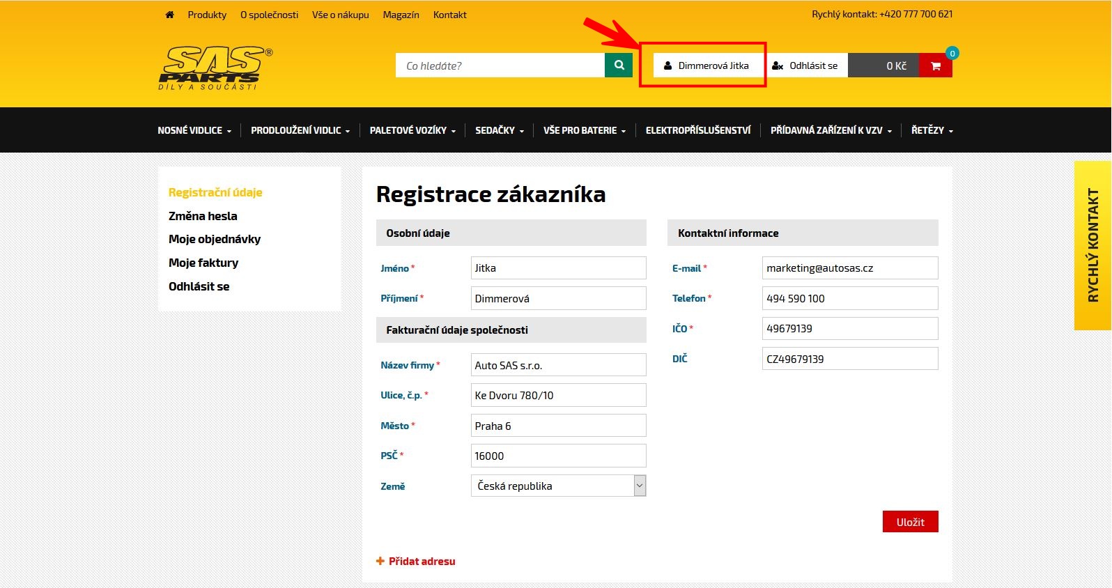Expand the Prodloužení vidlic category dropdown
Viewport: 1112px width, 588px height.
pyautogui.click(x=300, y=130)
